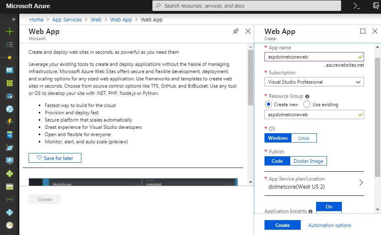The width and height of the screenshot is (381, 235).
Task: Click the blue Create button
Action: pos(282,225)
